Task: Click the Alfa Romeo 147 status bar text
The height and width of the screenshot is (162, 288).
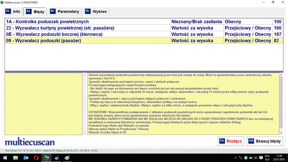Action: [x=51, y=151]
